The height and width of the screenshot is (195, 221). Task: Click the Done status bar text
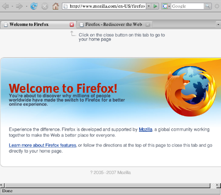tap(7, 191)
